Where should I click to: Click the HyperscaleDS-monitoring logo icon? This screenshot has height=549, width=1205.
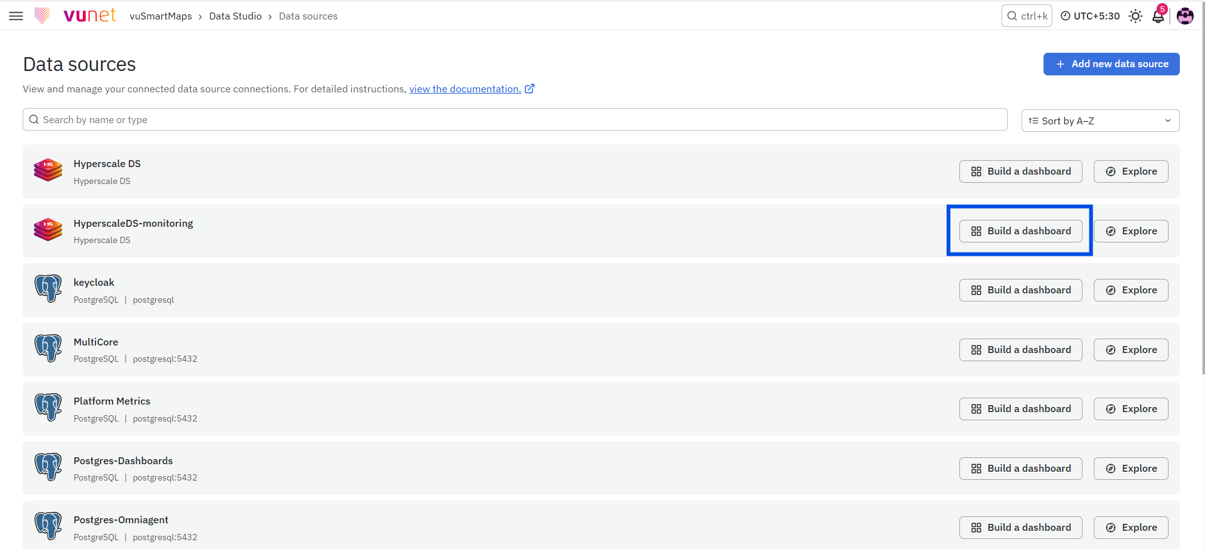(x=48, y=230)
